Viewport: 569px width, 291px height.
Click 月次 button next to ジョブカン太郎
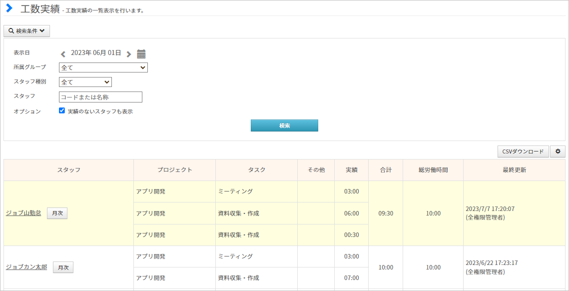(x=63, y=267)
